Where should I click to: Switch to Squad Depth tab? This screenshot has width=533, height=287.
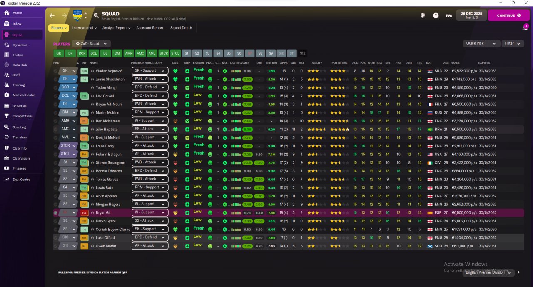[181, 28]
